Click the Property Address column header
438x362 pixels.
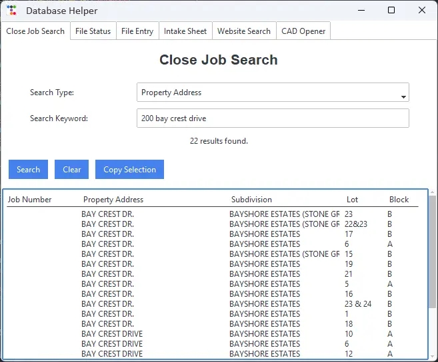[x=113, y=200]
